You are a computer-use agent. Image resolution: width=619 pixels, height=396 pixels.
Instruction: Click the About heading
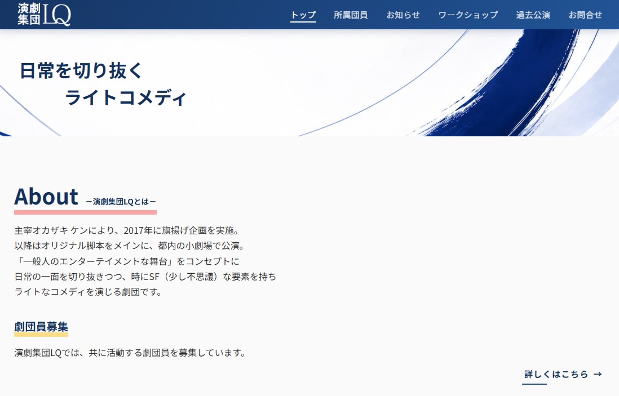[x=46, y=197]
